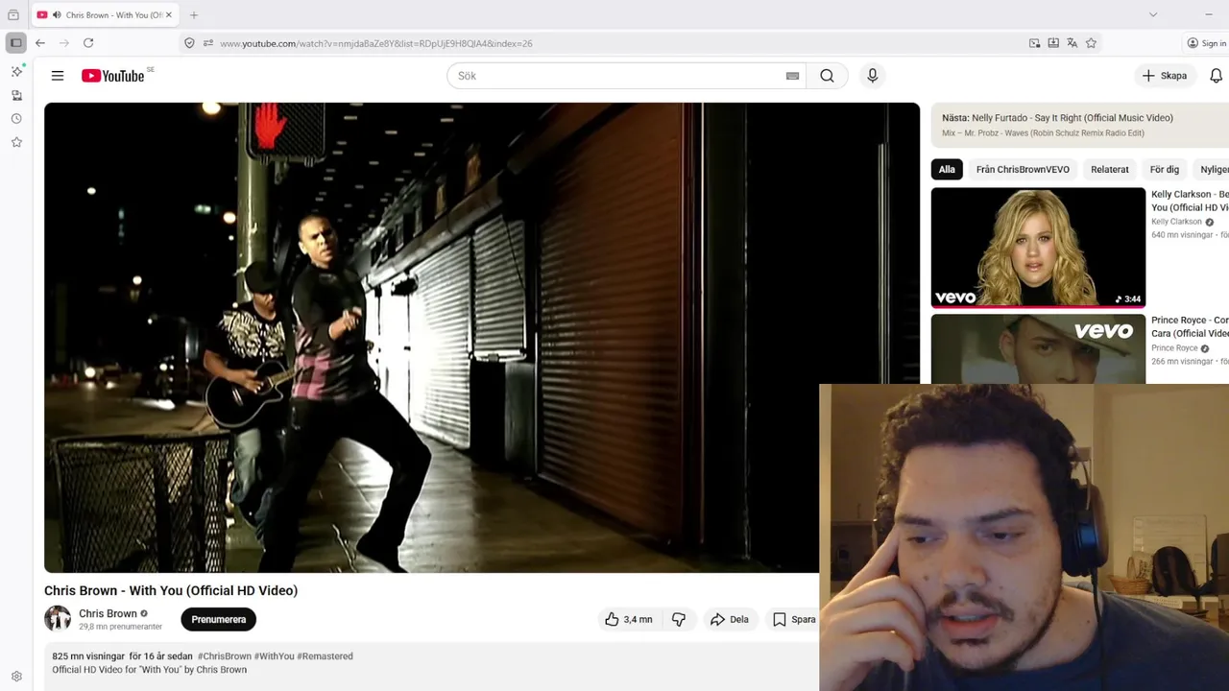Click the install/download page icon
The height and width of the screenshot is (691, 1229).
point(1053,43)
